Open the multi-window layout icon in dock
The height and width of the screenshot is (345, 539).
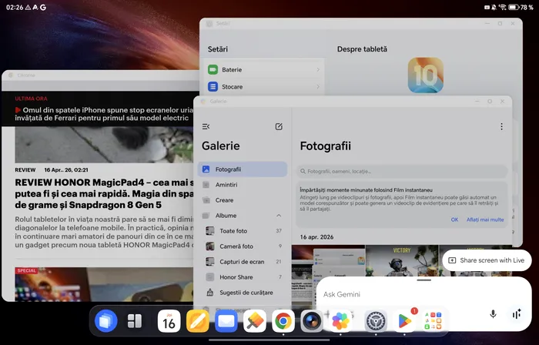pos(135,321)
